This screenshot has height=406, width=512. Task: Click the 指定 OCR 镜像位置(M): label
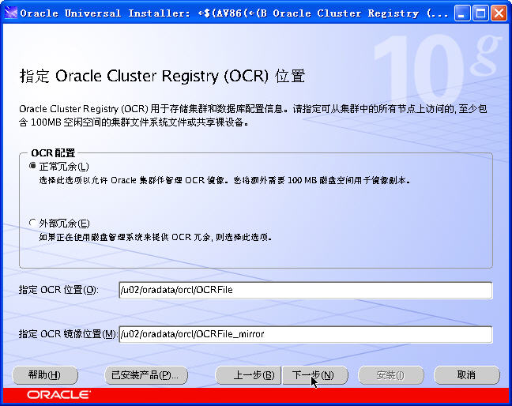(x=68, y=334)
